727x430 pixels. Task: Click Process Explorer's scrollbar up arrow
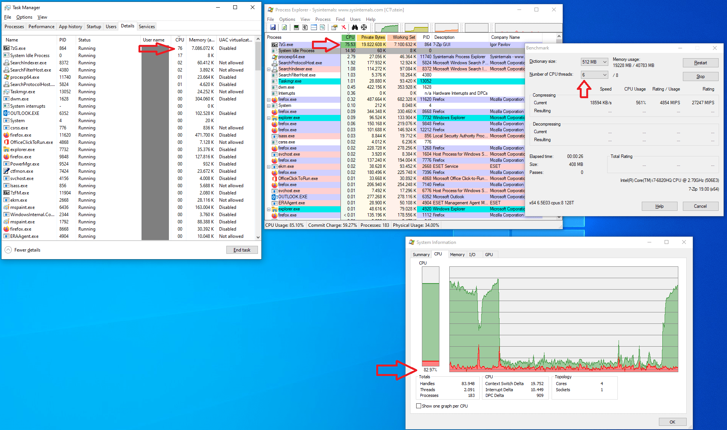click(x=559, y=37)
